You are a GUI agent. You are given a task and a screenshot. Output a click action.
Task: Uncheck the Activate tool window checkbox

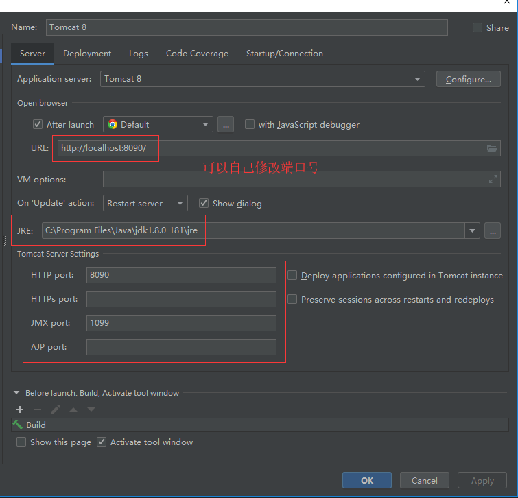click(x=102, y=442)
